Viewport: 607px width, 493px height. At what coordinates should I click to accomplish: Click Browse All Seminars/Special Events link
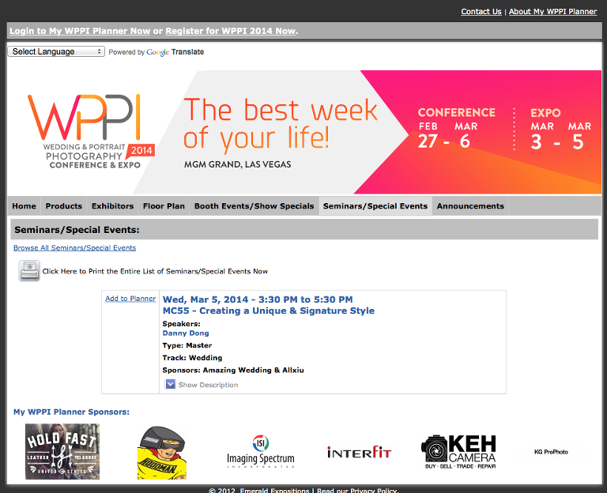click(x=74, y=248)
